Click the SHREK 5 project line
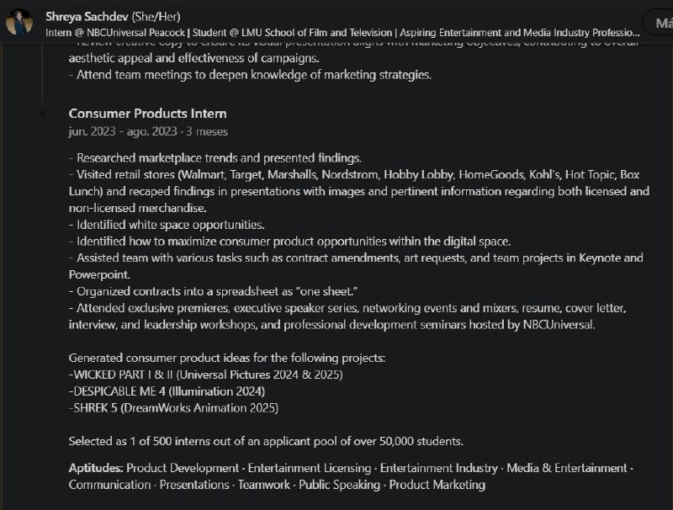Image resolution: width=673 pixels, height=510 pixels. tap(173, 408)
